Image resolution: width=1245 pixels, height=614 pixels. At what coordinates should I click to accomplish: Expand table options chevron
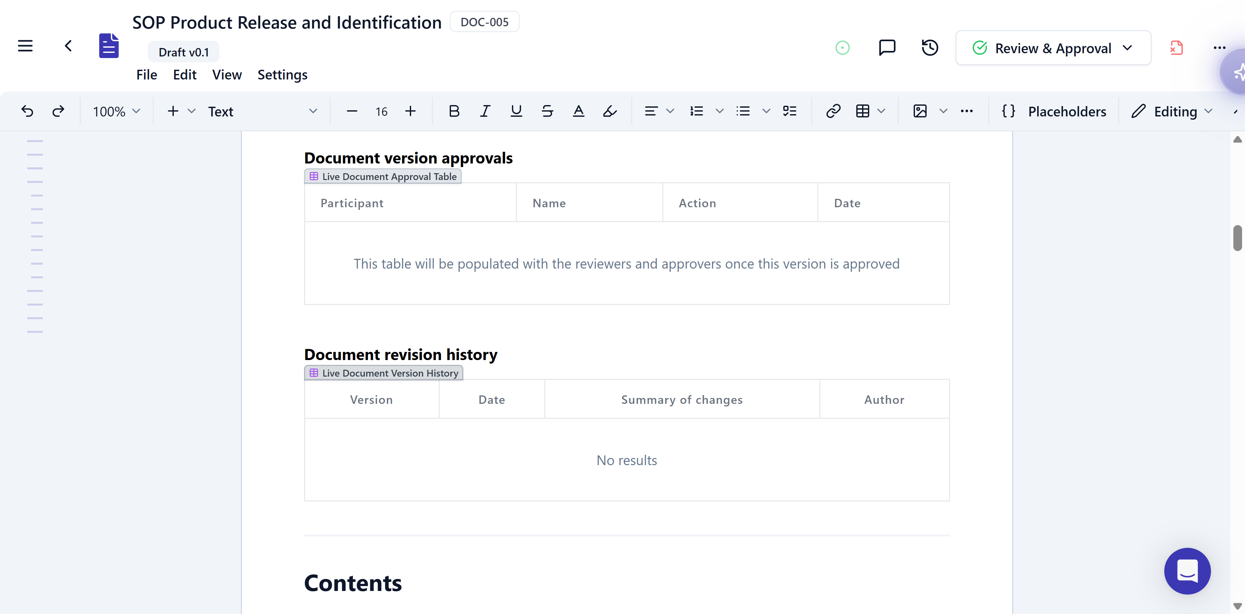coord(882,111)
